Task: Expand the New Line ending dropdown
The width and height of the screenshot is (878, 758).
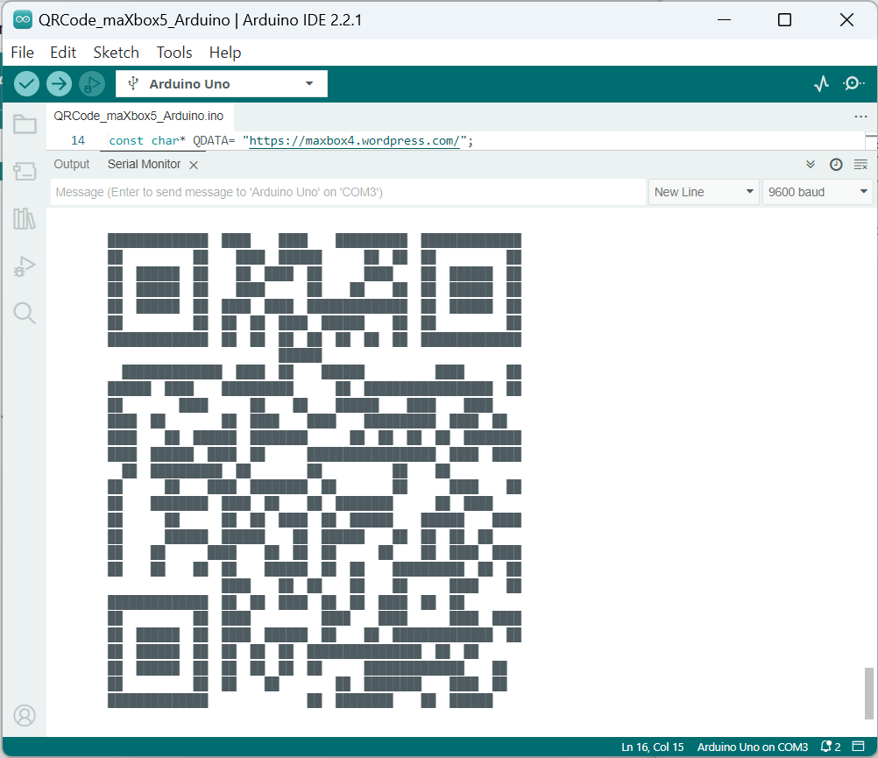Action: [704, 192]
